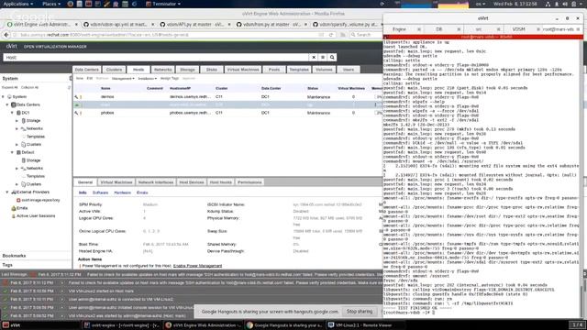Click the wrench maintenance icon on phobos row
This screenshot has height=330, width=587.
77,113
